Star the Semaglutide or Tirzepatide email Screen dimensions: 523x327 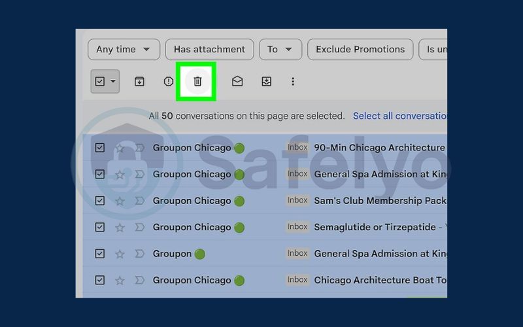click(x=120, y=228)
